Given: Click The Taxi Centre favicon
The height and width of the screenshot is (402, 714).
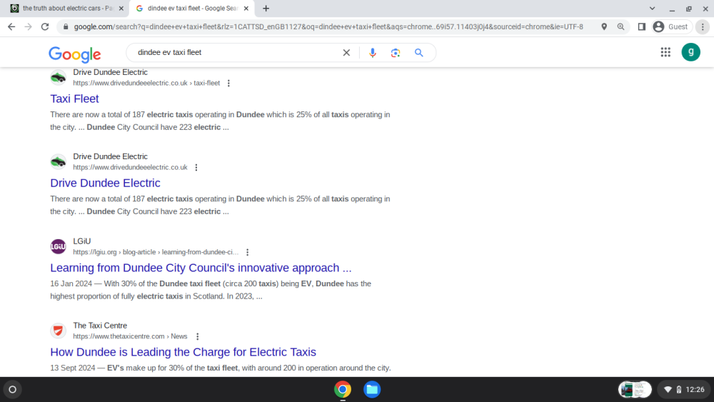Looking at the screenshot, I should pos(58,331).
